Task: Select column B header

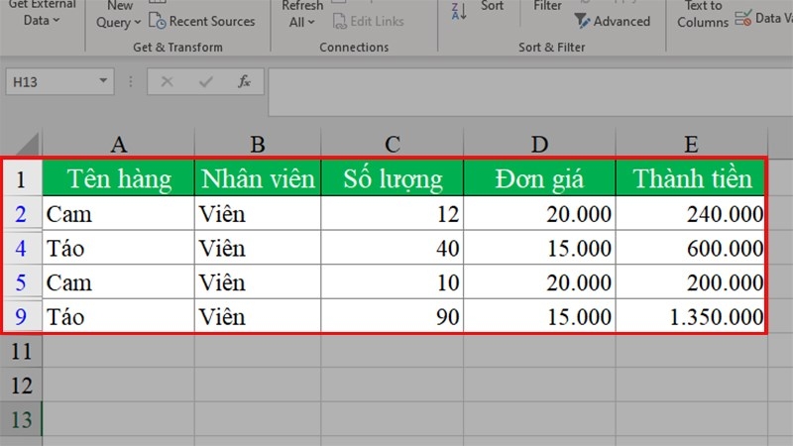Action: (258, 144)
